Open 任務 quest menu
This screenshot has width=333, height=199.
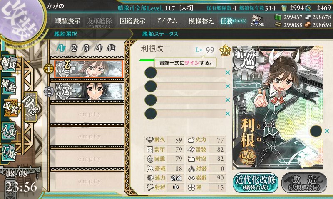click(233, 21)
